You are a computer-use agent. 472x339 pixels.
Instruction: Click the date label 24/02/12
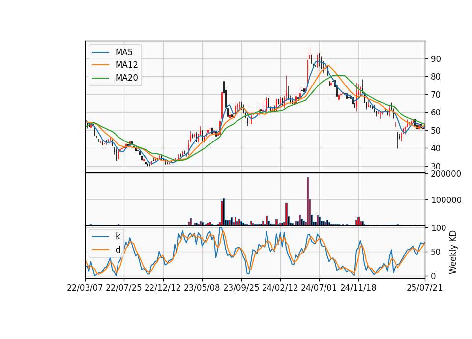280,288
